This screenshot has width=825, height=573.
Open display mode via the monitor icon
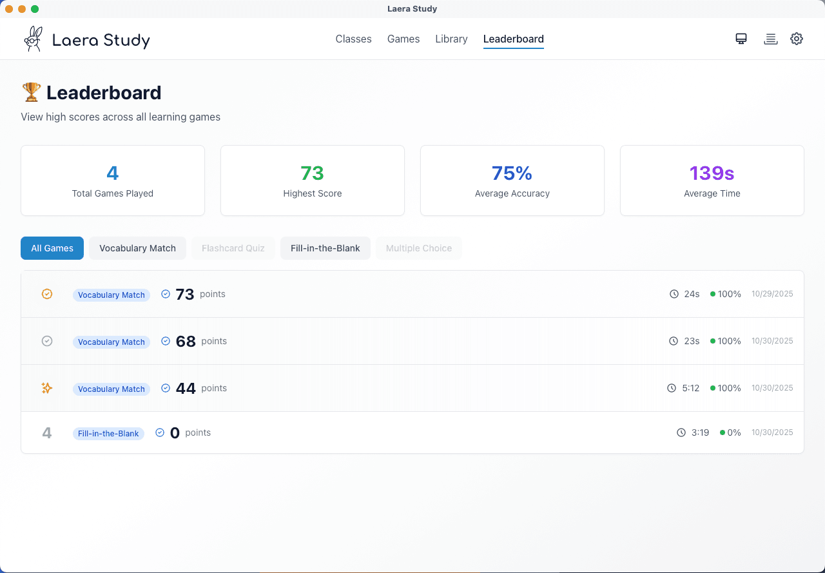741,38
